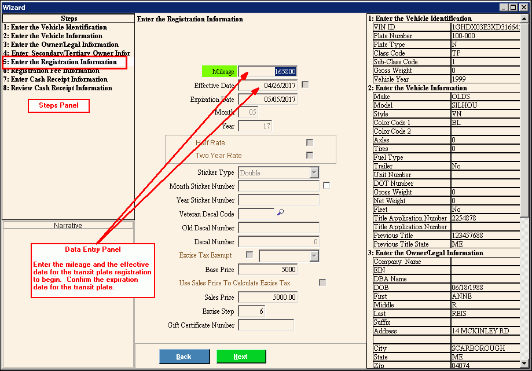Enable Use Sales Price To Calculate Excise Tax
The height and width of the screenshot is (371, 532).
[x=322, y=282]
